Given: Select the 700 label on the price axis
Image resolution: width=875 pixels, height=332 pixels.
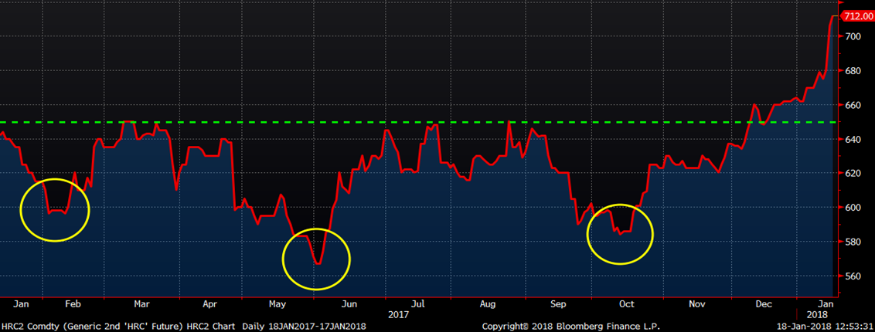Looking at the screenshot, I should [x=853, y=36].
